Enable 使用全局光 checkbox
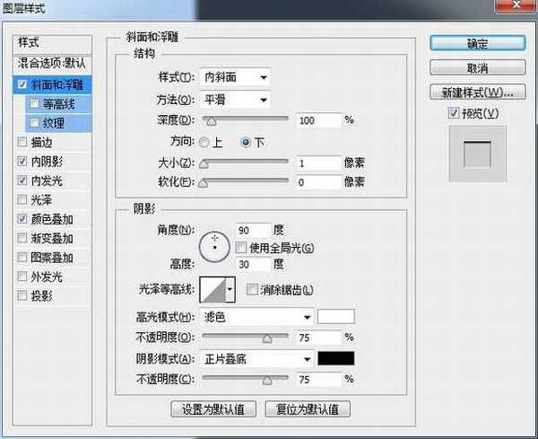The height and width of the screenshot is (439, 538). [241, 247]
